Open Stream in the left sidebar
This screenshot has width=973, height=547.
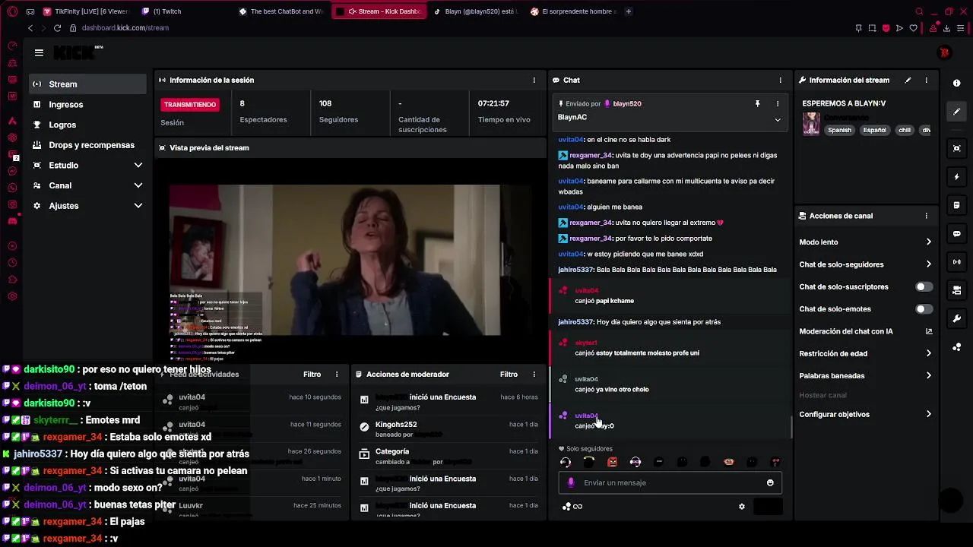click(x=87, y=84)
